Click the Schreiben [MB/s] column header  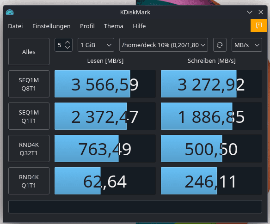212,61
